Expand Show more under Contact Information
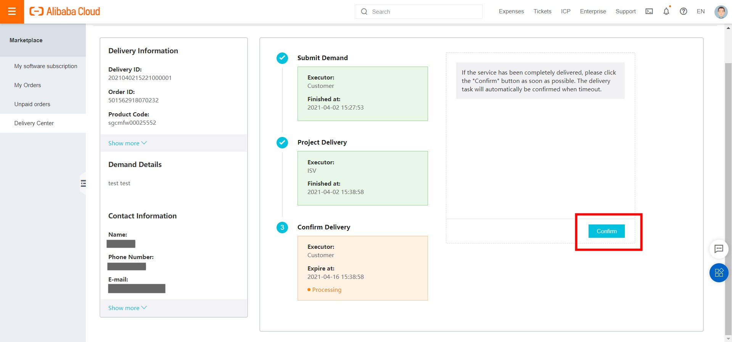732x342 pixels. (127, 308)
